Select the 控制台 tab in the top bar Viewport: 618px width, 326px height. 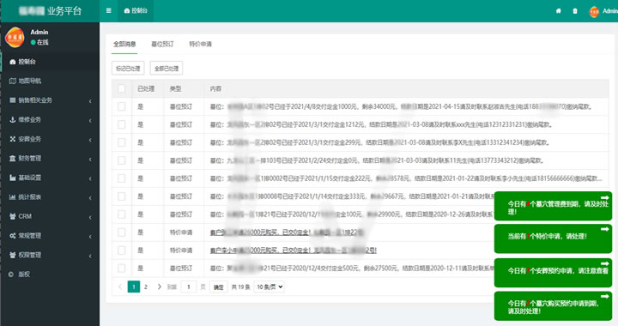[x=136, y=10]
